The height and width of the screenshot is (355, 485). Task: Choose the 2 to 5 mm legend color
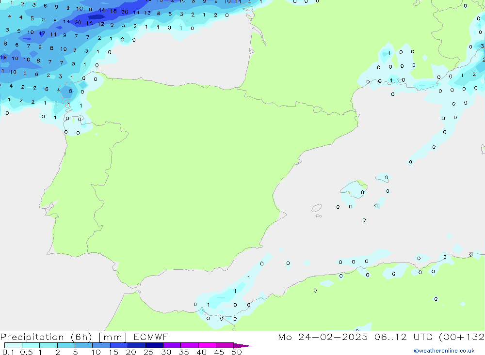(x=66, y=345)
